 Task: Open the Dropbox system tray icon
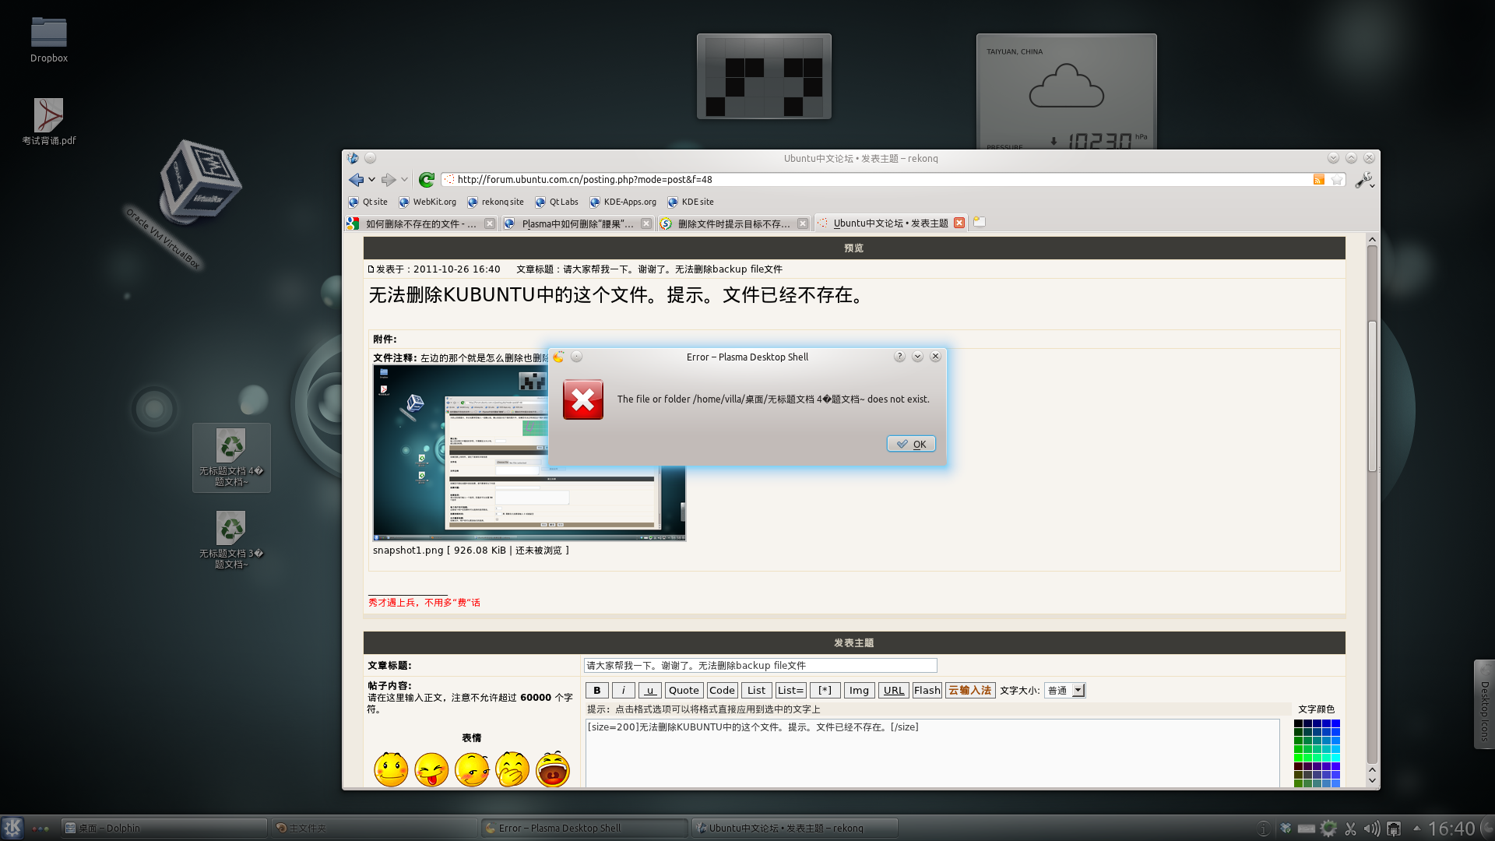click(1286, 829)
